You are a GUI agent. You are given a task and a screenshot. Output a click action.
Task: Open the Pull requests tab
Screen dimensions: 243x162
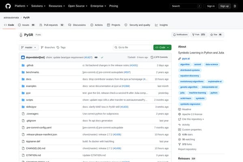coord(51,25)
